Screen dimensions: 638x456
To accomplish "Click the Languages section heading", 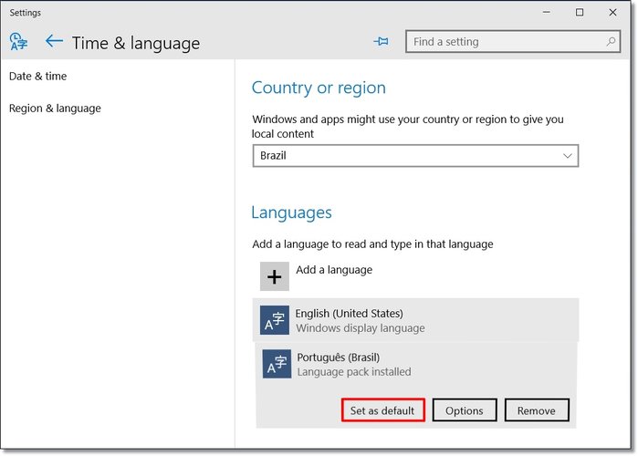I will (291, 213).
